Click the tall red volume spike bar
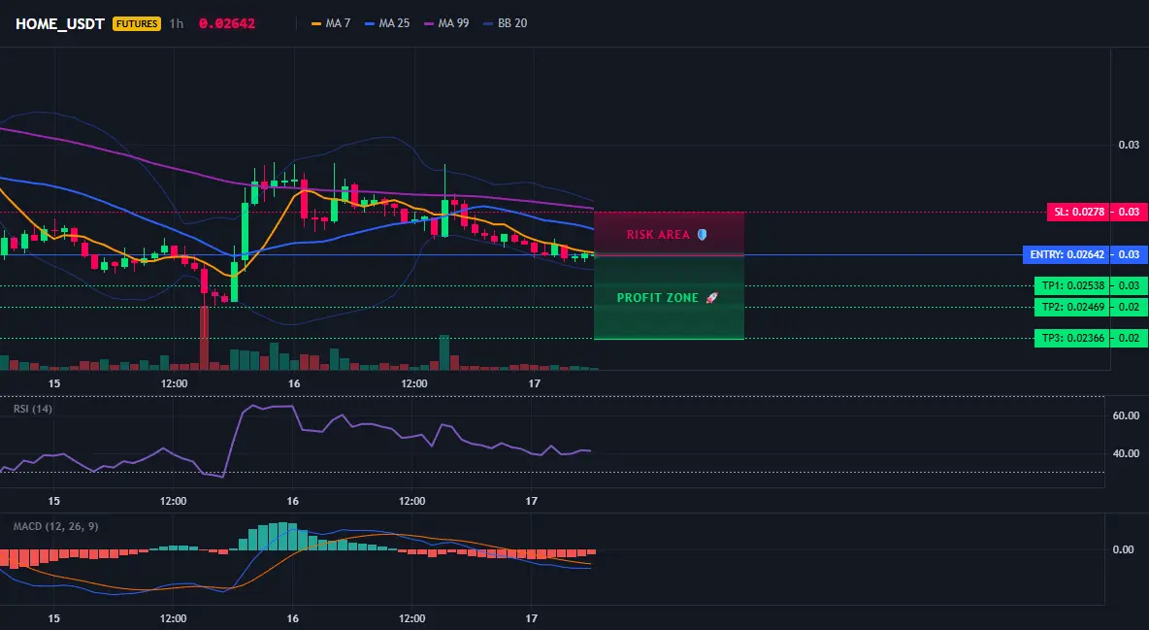Image resolution: width=1149 pixels, height=630 pixels. (205, 338)
